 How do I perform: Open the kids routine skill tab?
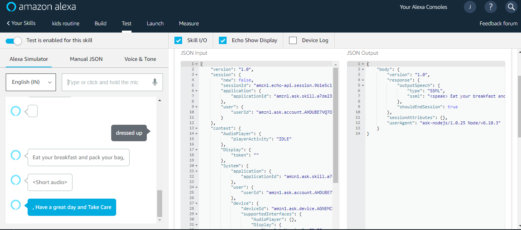point(66,23)
